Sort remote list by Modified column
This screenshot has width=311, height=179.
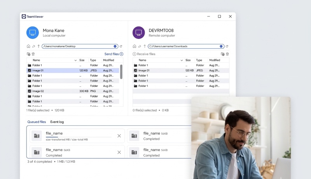[x=215, y=60]
